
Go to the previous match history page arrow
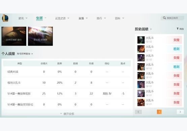tap(138, 112)
